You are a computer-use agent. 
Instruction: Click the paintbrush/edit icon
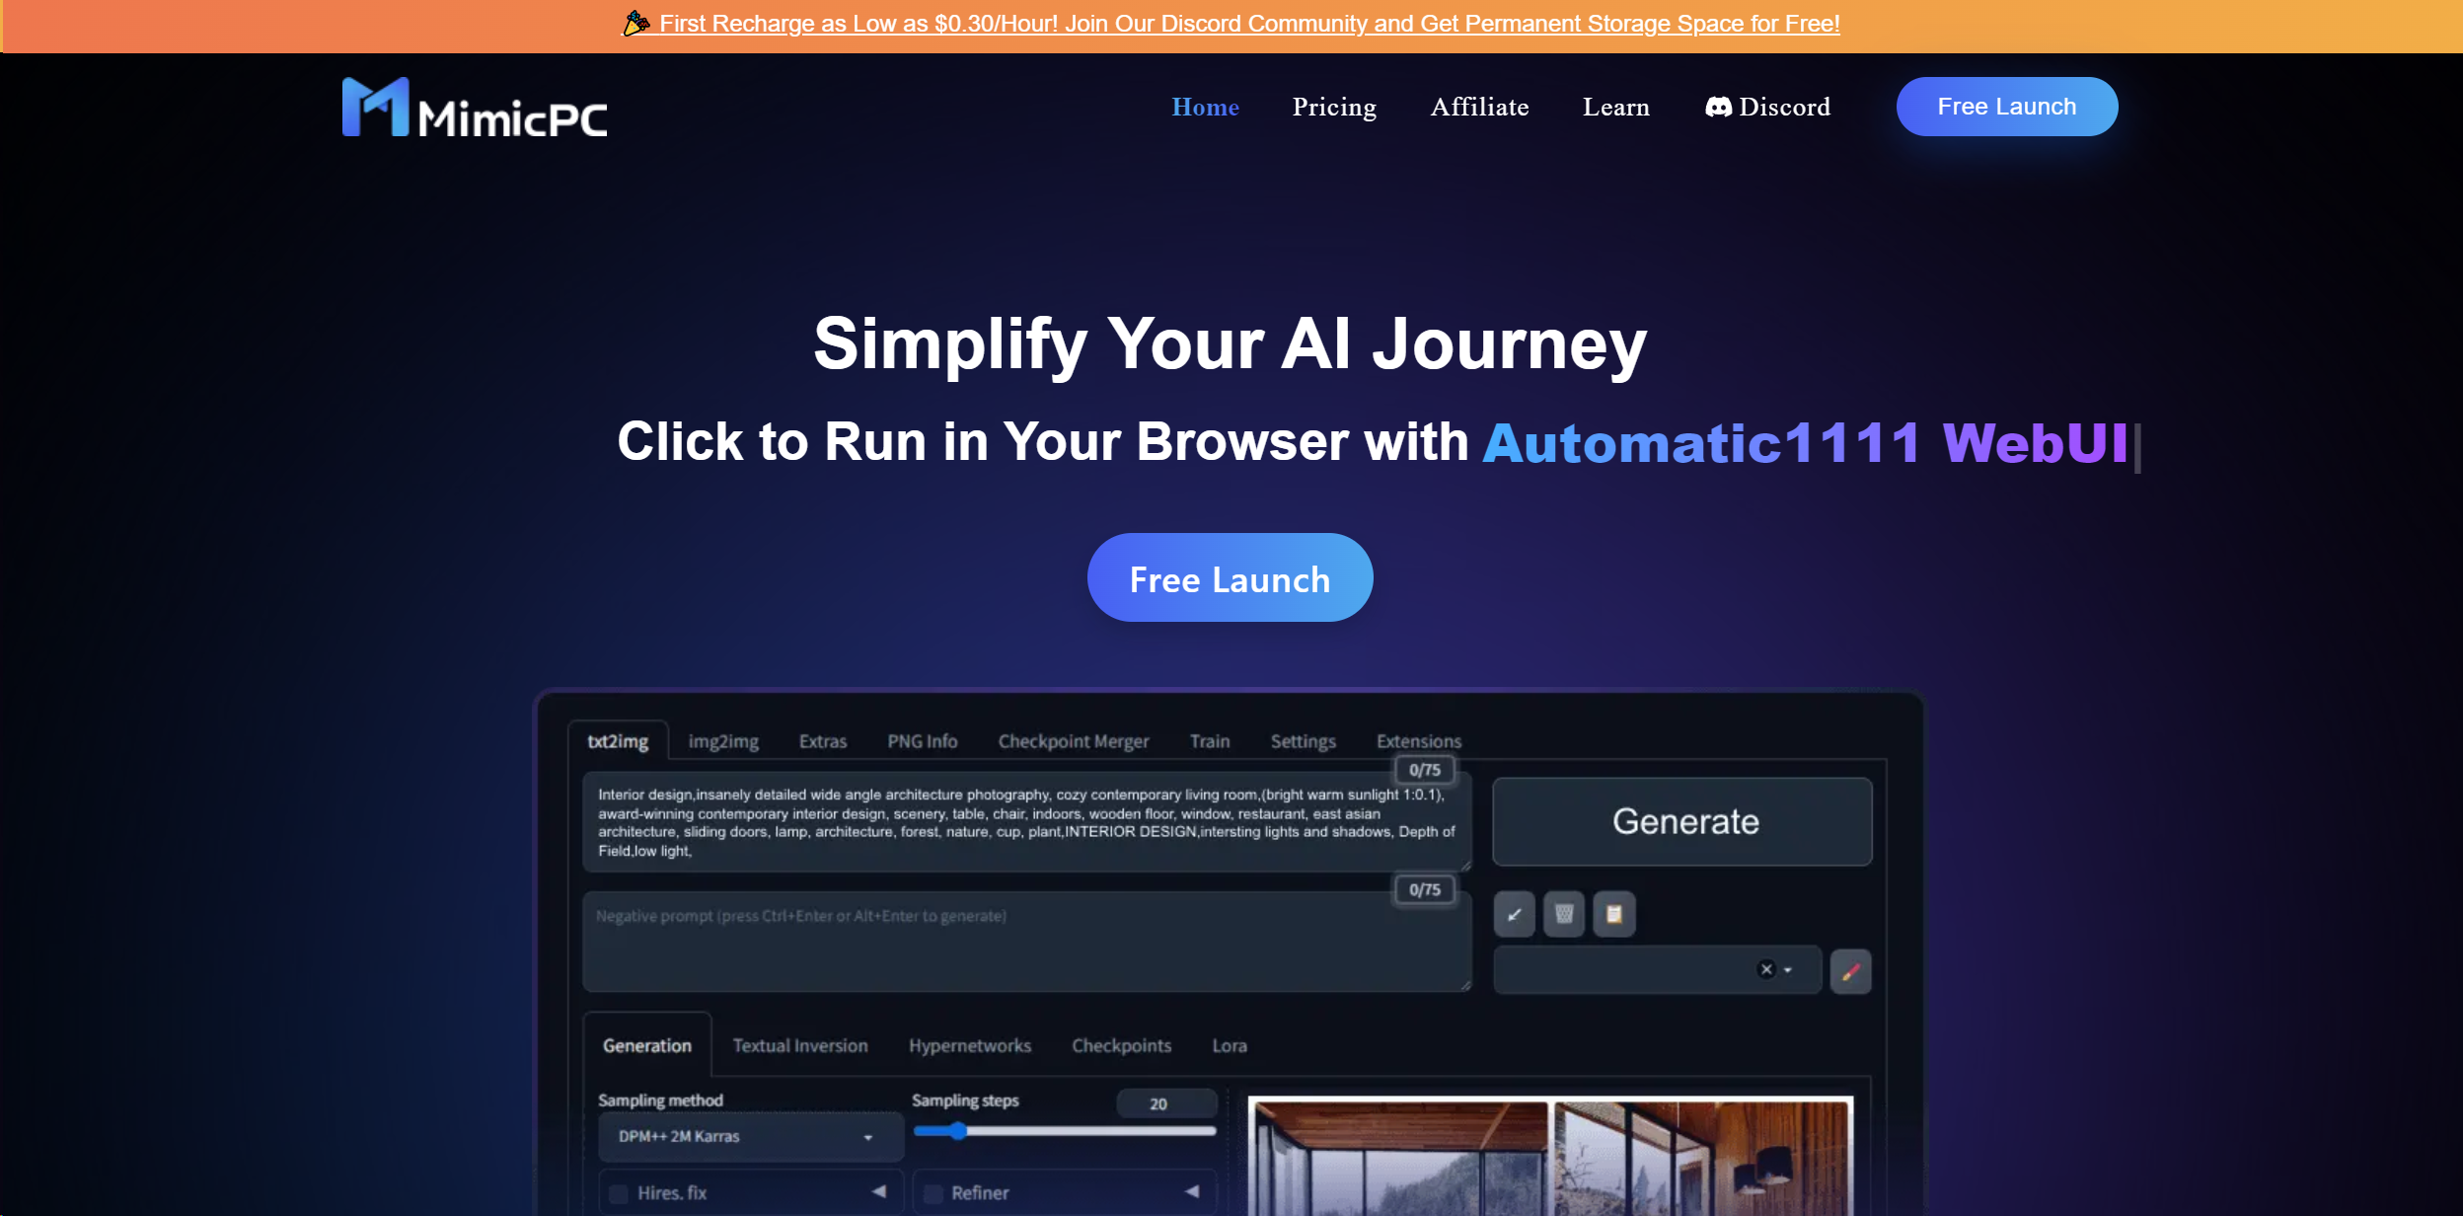(x=1853, y=971)
